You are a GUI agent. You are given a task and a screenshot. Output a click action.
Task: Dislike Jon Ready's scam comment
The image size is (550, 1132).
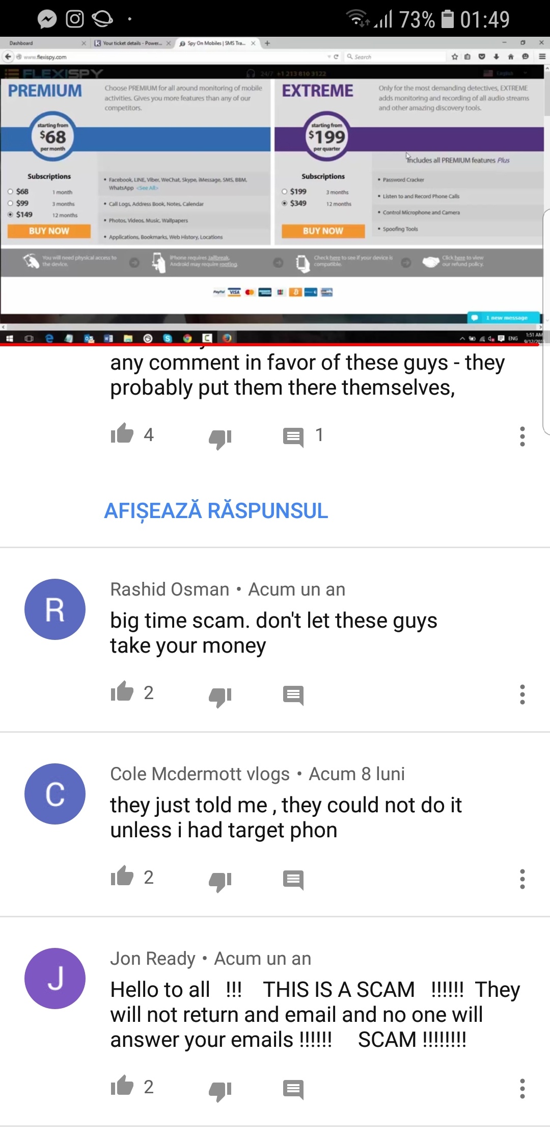tap(220, 1091)
